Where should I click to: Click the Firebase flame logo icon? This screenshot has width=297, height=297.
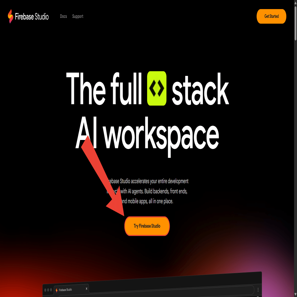click(x=10, y=16)
